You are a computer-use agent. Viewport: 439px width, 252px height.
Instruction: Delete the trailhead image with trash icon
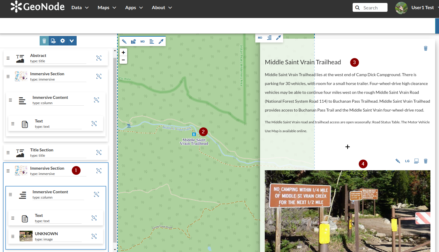(426, 161)
